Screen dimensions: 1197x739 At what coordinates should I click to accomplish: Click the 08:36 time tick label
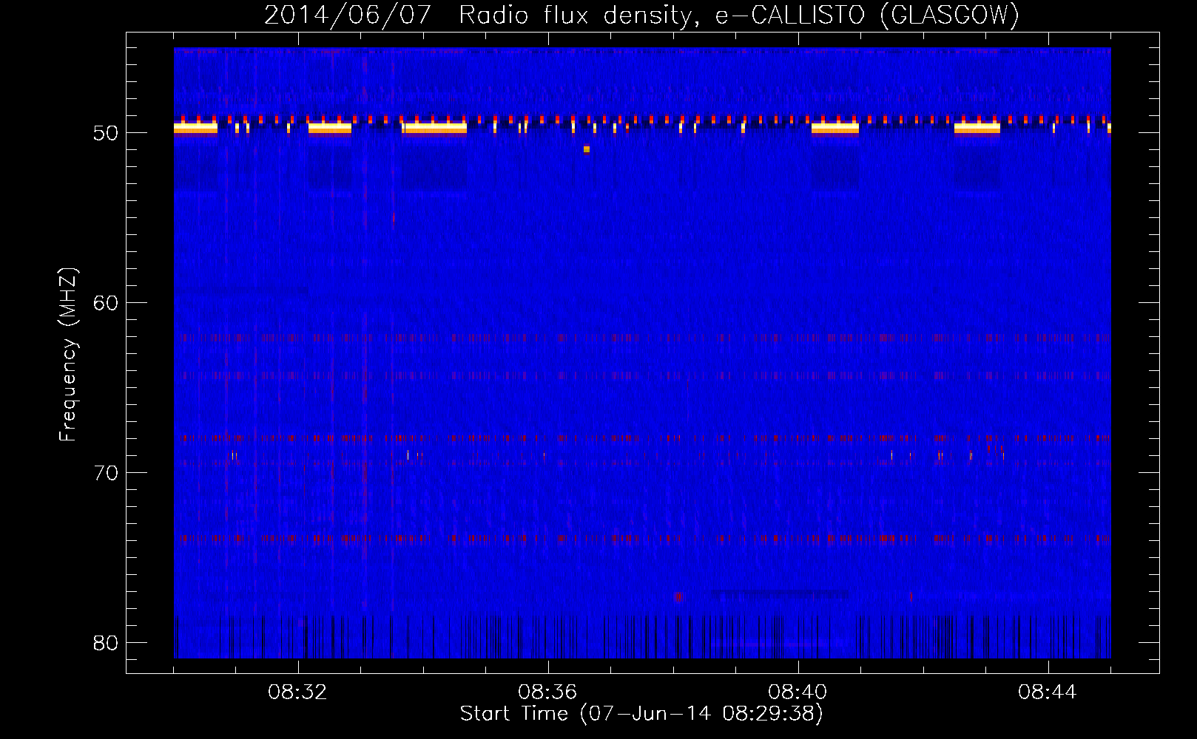pos(548,692)
